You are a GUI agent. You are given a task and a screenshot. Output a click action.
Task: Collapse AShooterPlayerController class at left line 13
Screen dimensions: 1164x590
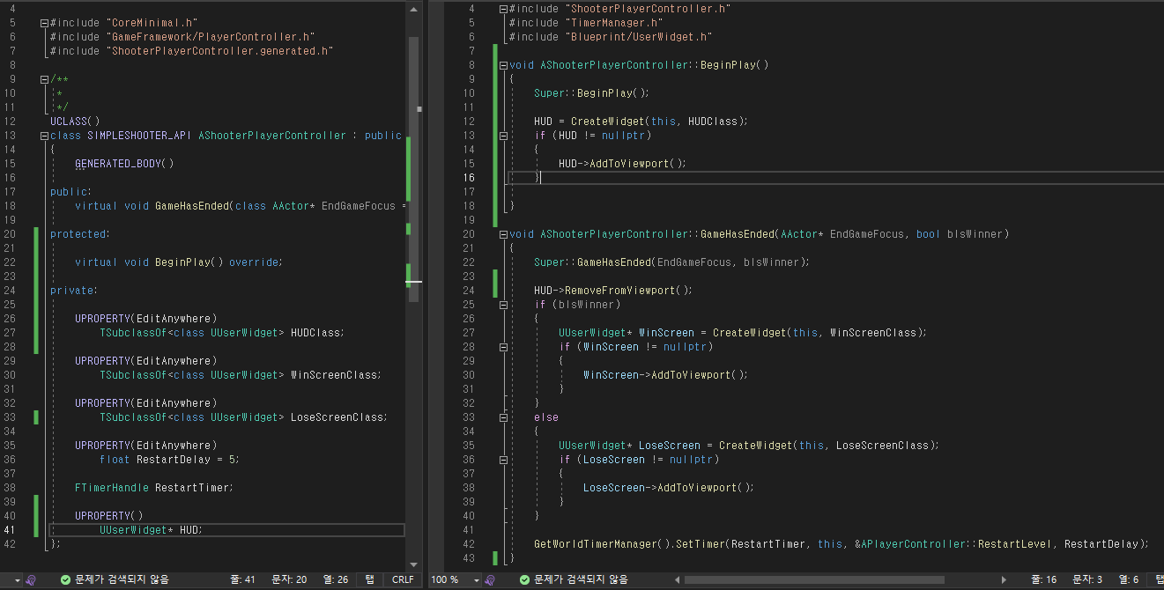(44, 136)
